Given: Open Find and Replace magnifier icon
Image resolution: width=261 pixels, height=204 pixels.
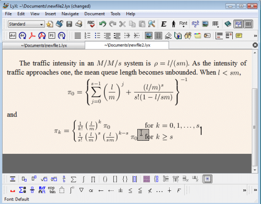Looking at the screenshot, I should pos(151,24).
